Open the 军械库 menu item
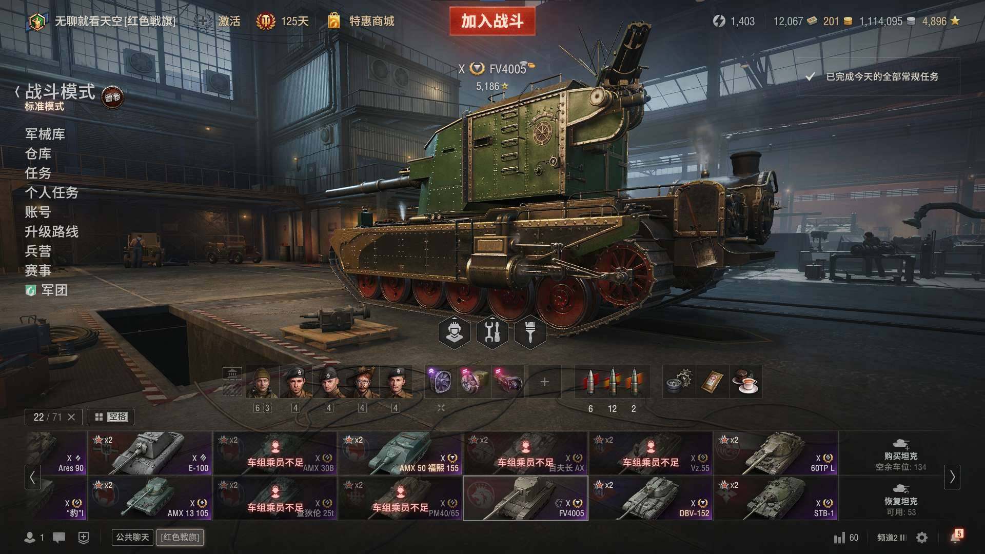The width and height of the screenshot is (985, 554). pyautogui.click(x=45, y=134)
